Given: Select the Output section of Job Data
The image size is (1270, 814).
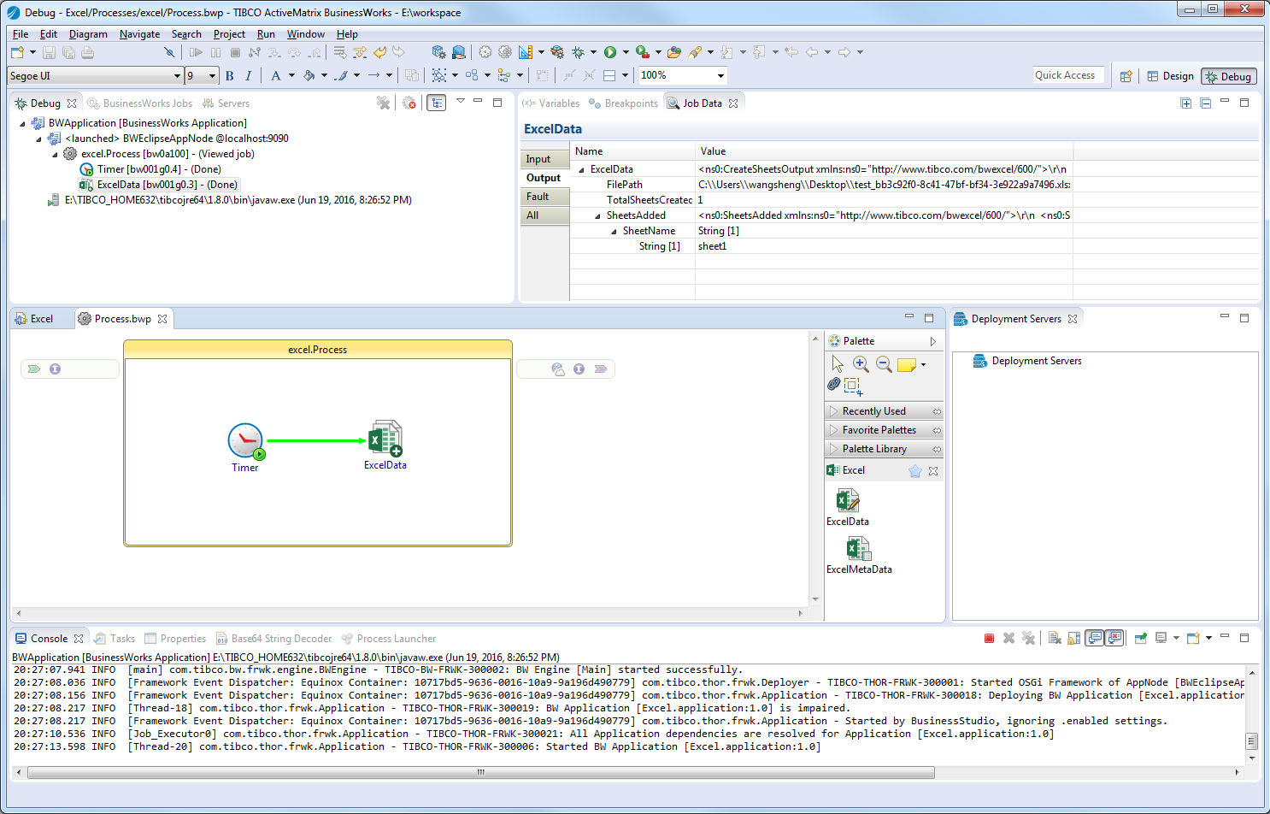Looking at the screenshot, I should (545, 178).
